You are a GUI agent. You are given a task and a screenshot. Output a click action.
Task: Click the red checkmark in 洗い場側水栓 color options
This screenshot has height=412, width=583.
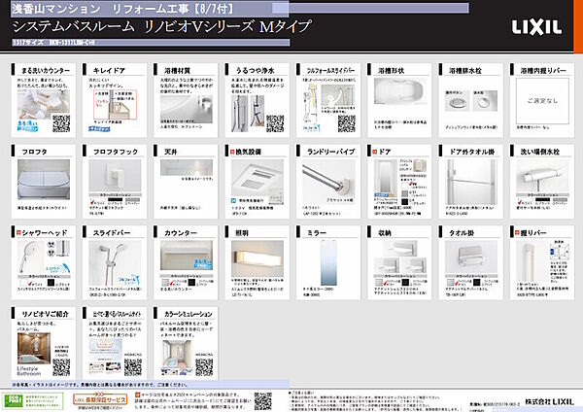click(x=520, y=202)
